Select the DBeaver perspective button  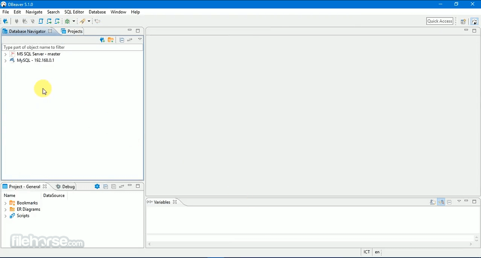(474, 21)
